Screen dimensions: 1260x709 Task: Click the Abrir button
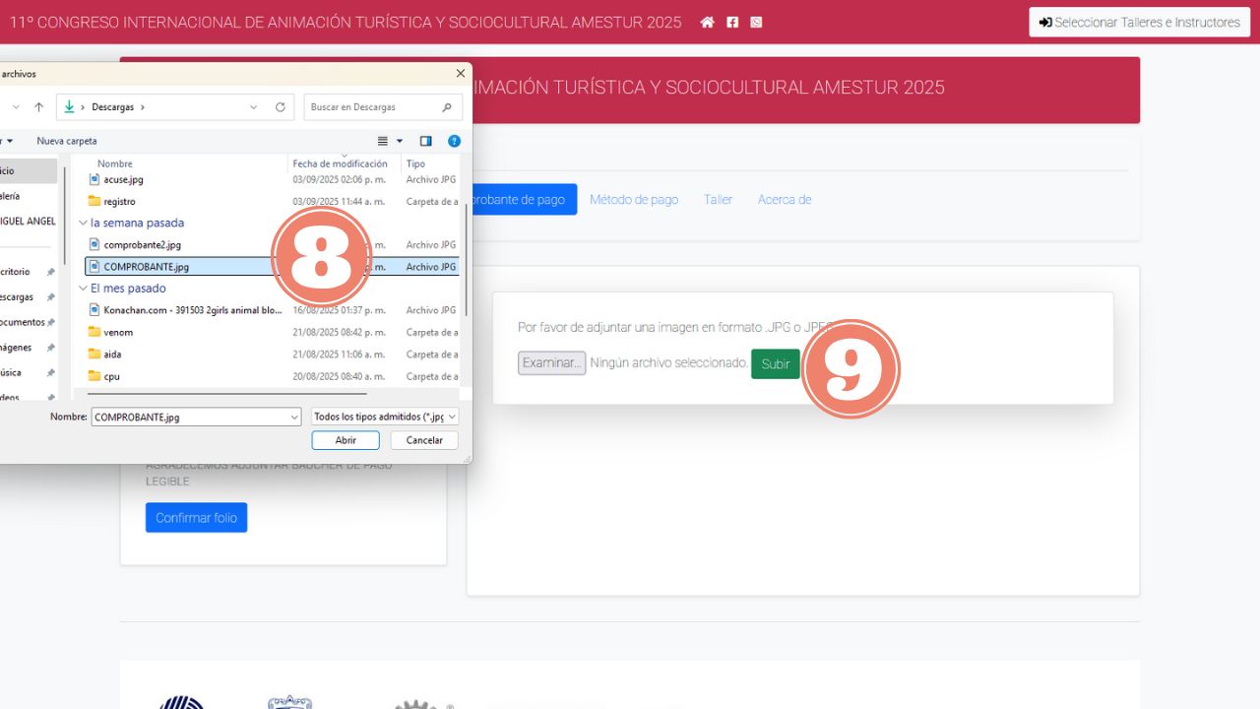[346, 440]
